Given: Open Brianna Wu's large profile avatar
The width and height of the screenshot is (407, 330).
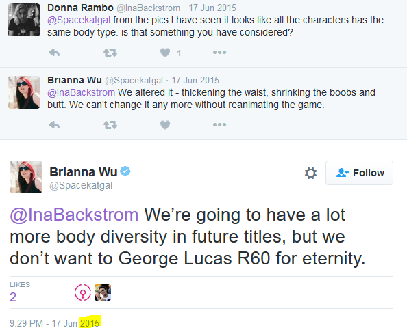Looking at the screenshot, I should (26, 177).
